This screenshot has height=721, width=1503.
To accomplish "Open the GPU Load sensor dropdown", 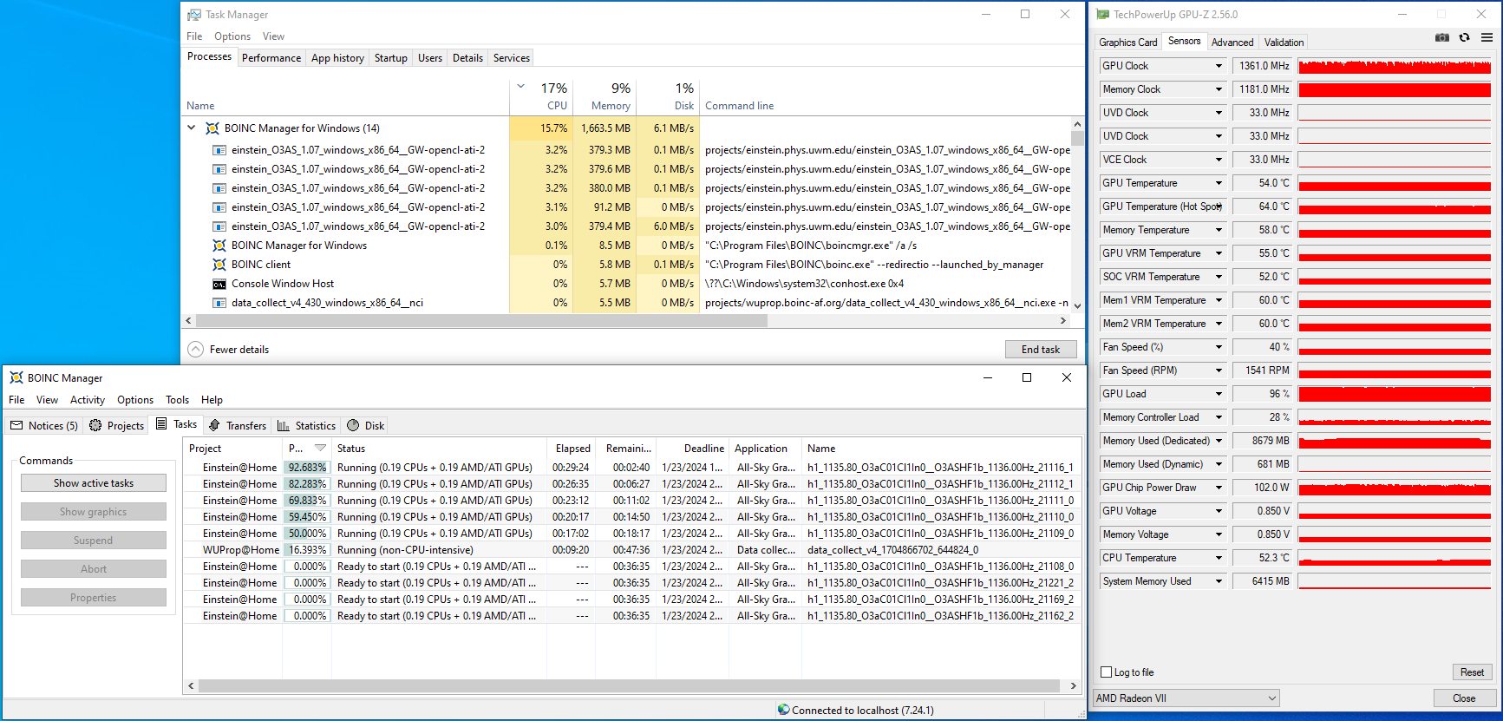I will click(x=1219, y=394).
